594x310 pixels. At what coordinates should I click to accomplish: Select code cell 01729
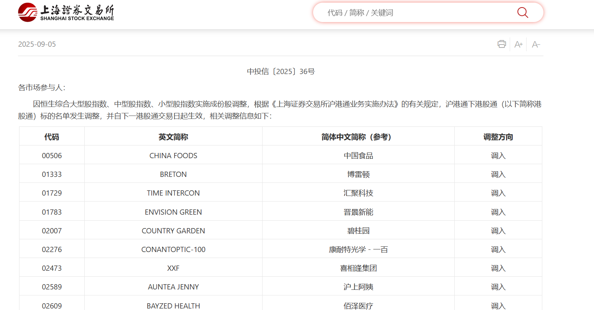tap(52, 193)
